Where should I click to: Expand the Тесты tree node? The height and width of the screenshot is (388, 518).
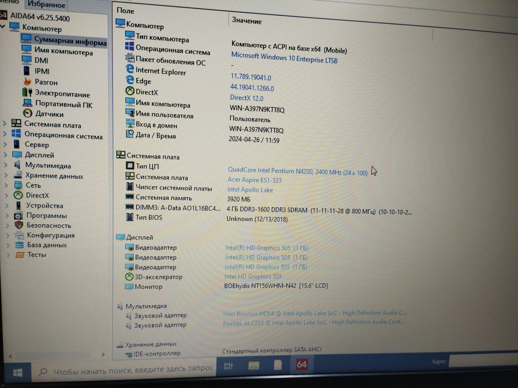point(8,255)
